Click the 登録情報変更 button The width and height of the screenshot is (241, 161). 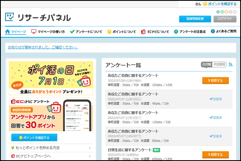(195, 19)
